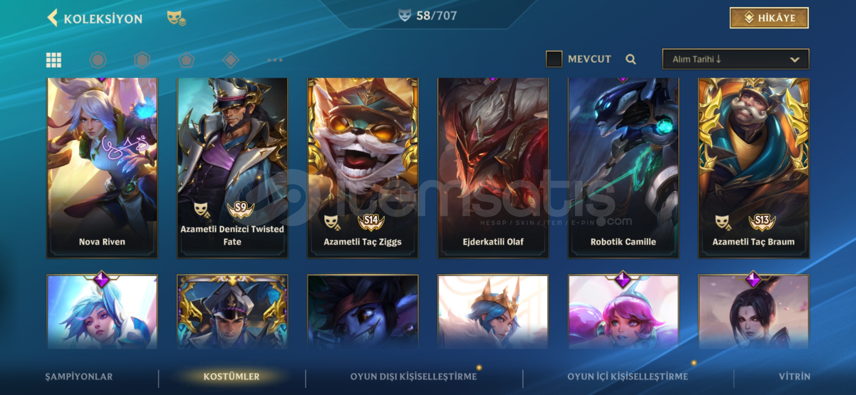Click the Hikâye button
856x395 pixels.
pyautogui.click(x=769, y=18)
